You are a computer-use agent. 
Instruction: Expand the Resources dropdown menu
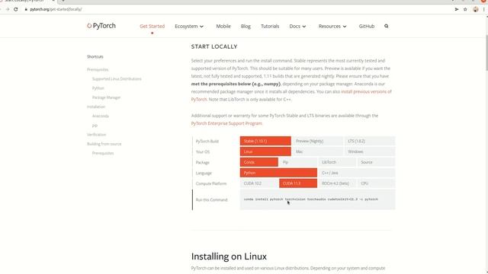click(x=332, y=26)
